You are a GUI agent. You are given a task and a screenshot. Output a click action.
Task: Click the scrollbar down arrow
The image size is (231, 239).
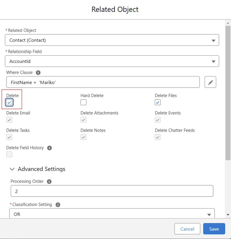[x=228, y=215]
